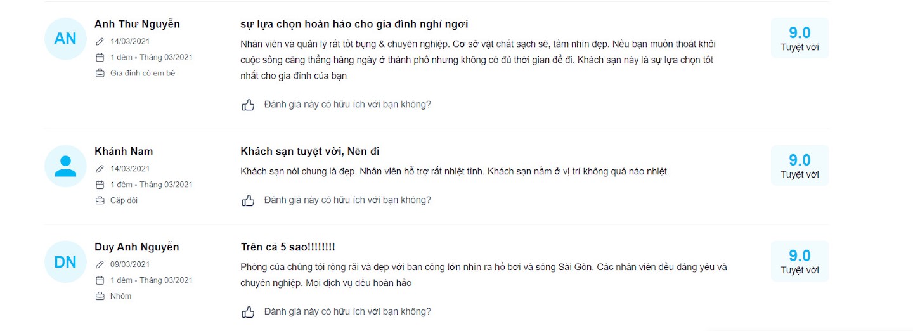Click helpful question link under Khánh Nam's review
This screenshot has height=331, width=913.
pos(347,200)
